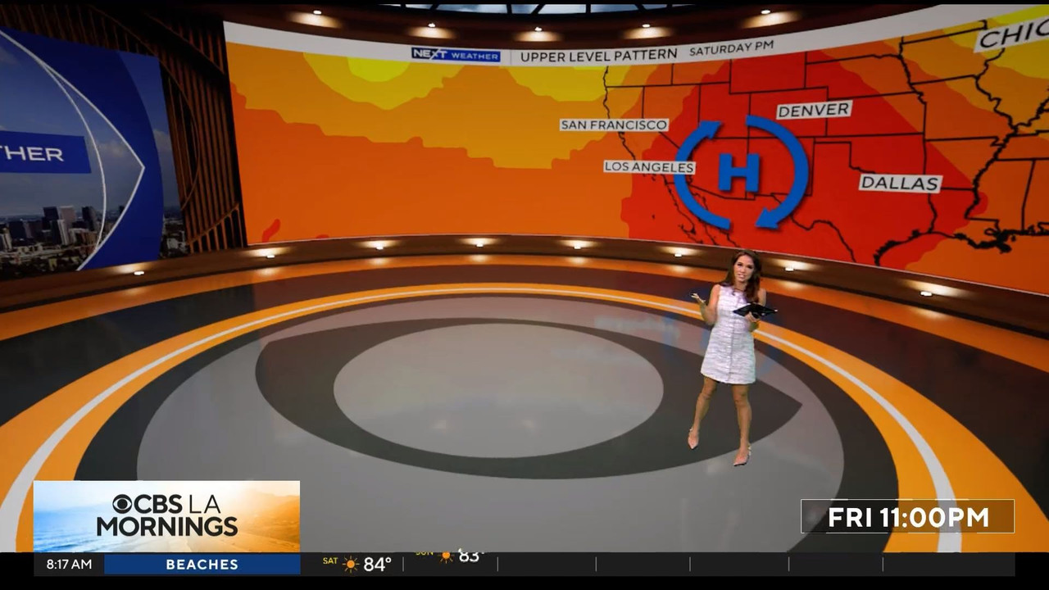Click the SAN FRANCISCO city label

614,125
